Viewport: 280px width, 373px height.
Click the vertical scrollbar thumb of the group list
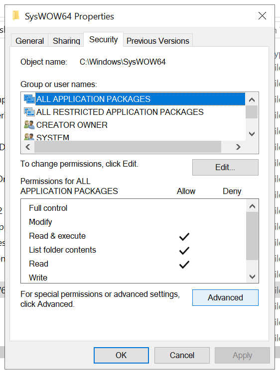tap(252, 112)
